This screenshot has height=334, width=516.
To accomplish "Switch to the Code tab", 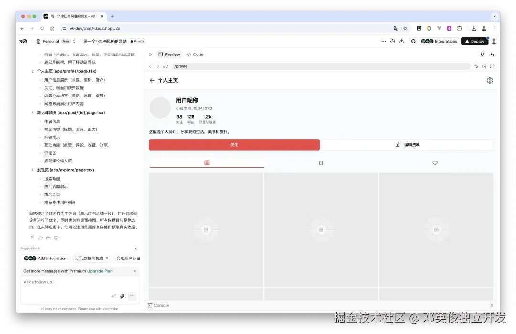I will pos(195,54).
